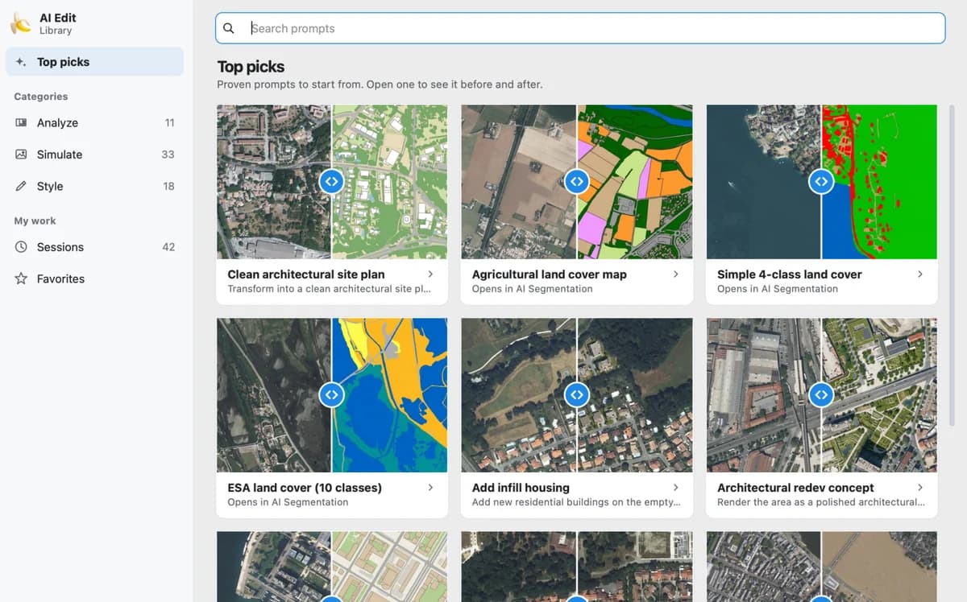Click compare handle on Add infill housing card
The image size is (967, 602).
coord(576,394)
